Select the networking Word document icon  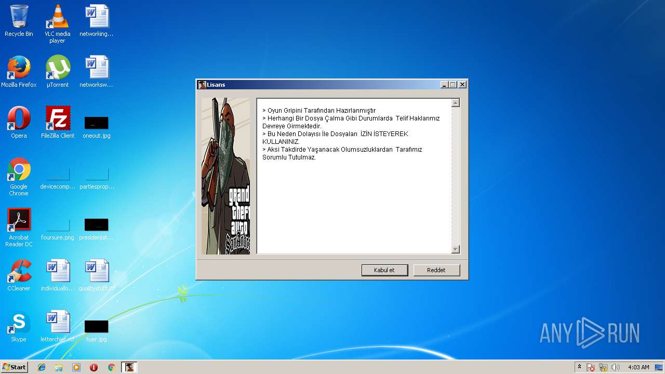pos(97,21)
